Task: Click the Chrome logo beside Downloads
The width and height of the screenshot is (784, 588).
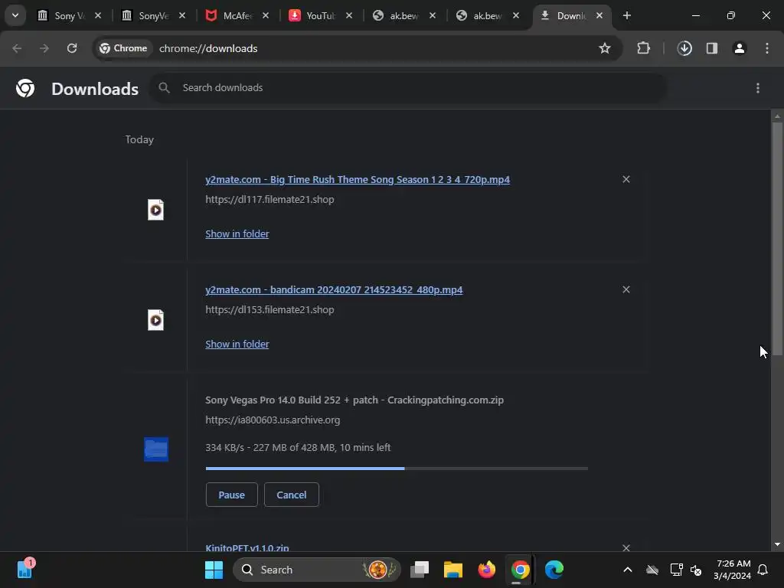Action: (x=25, y=88)
